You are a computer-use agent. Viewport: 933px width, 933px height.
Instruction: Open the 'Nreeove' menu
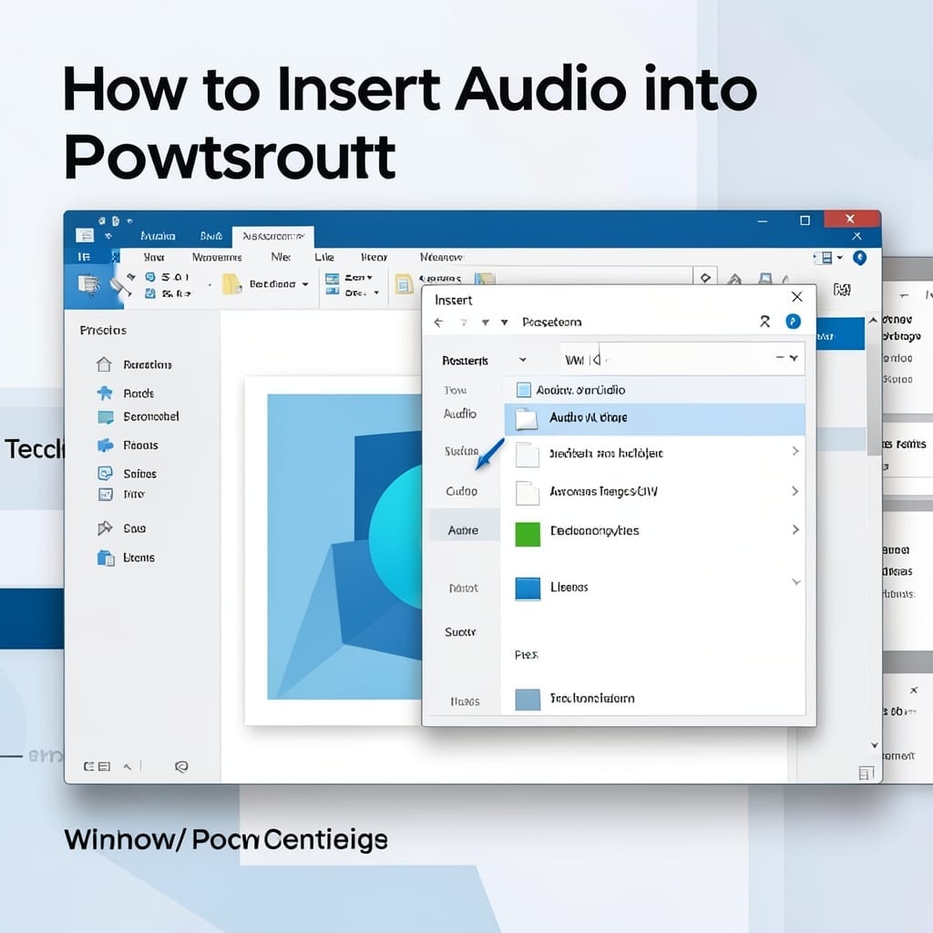(442, 257)
